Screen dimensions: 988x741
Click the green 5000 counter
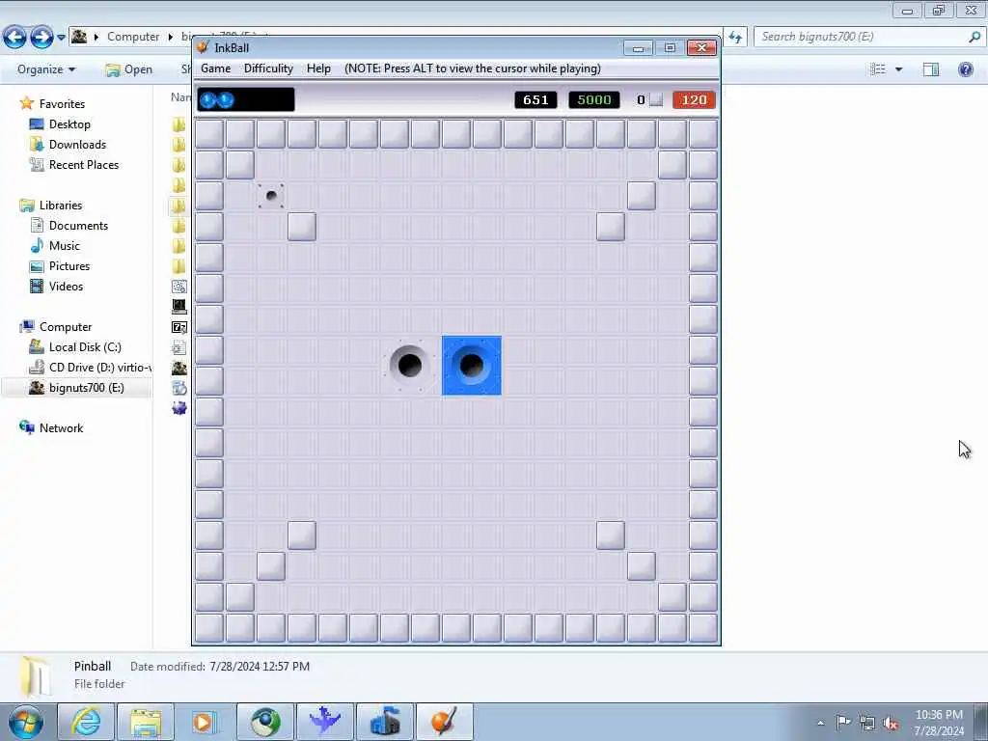(594, 99)
